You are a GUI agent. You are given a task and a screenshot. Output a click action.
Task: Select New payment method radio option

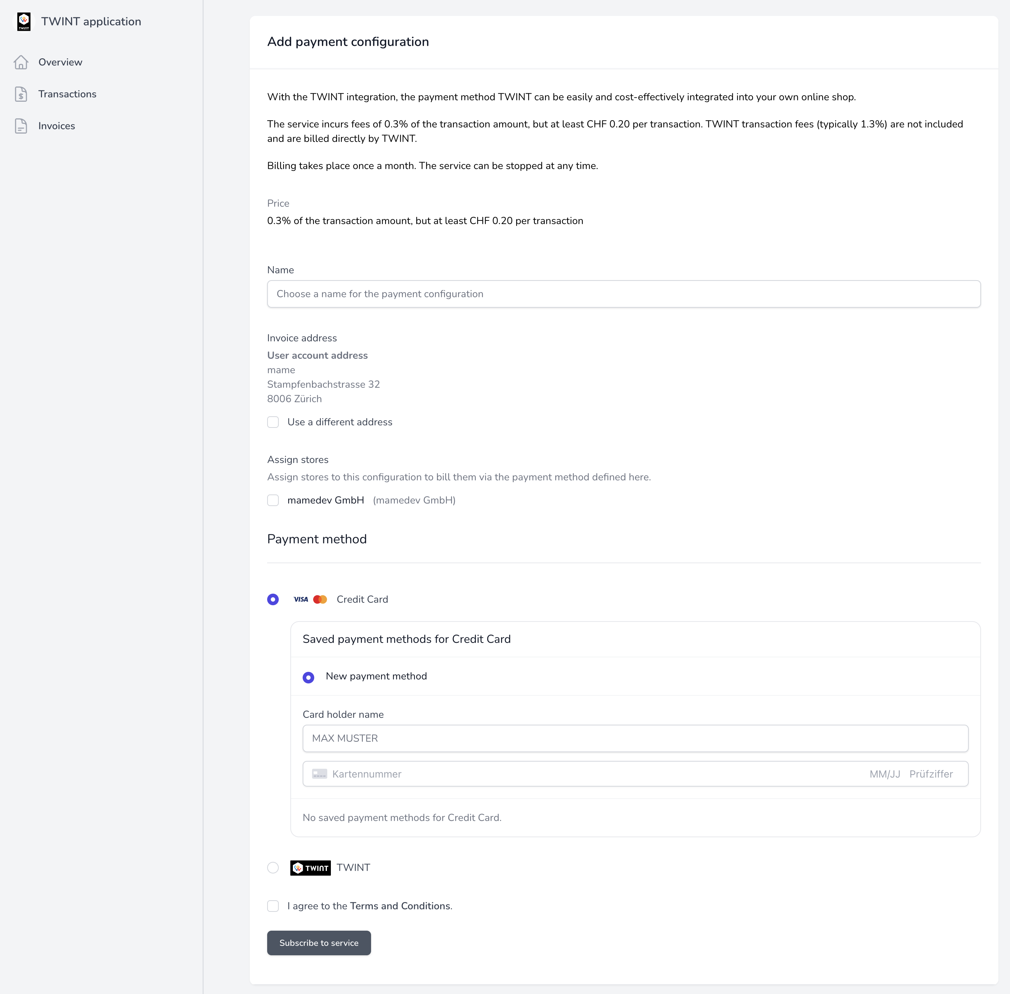click(x=308, y=677)
